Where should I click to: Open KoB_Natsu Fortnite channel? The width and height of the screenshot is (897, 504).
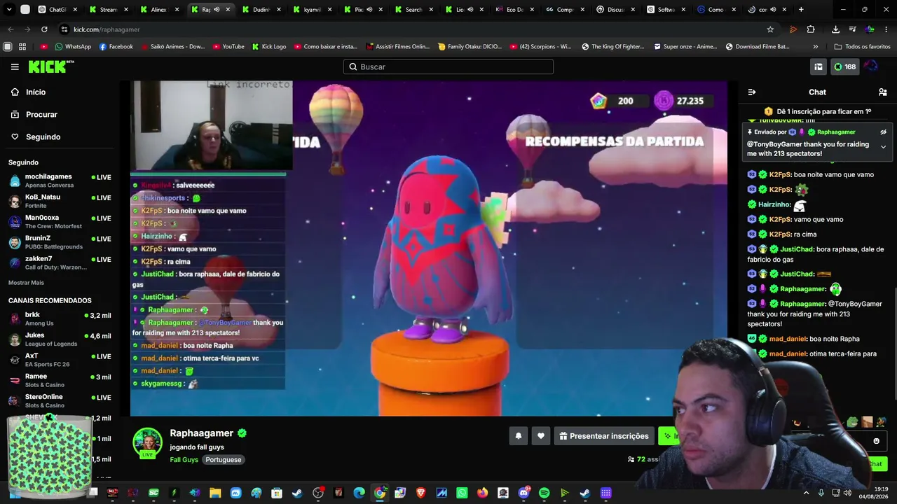[60, 201]
